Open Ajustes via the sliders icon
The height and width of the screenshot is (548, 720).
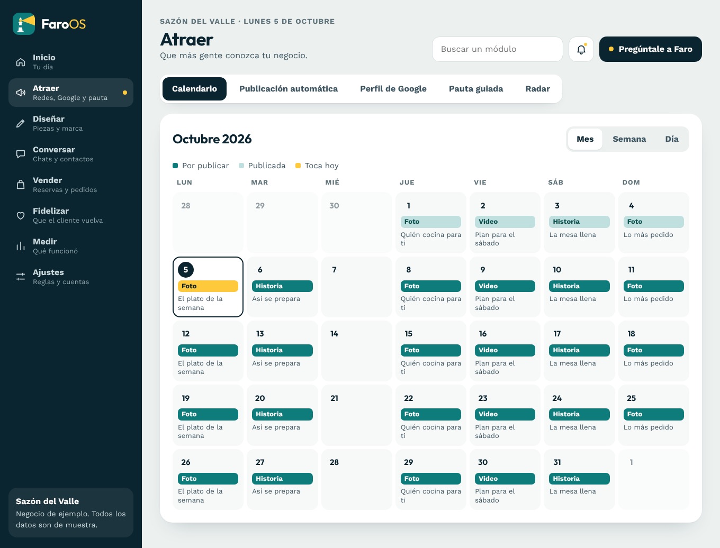(21, 277)
